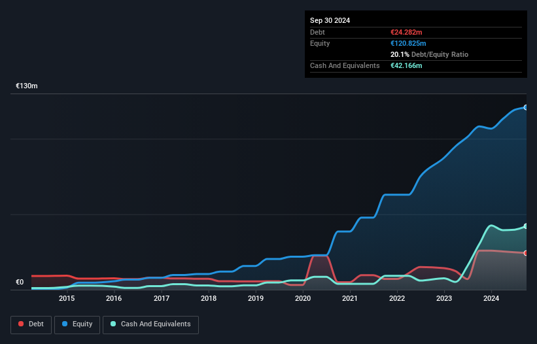
Task: Click the Cash value €42.166m
Action: tap(406, 65)
